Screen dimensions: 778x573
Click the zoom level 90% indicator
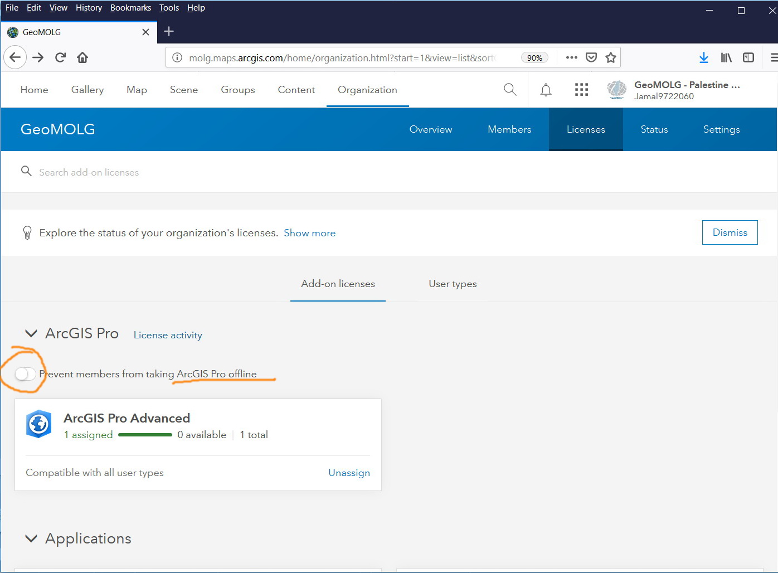[x=534, y=57]
